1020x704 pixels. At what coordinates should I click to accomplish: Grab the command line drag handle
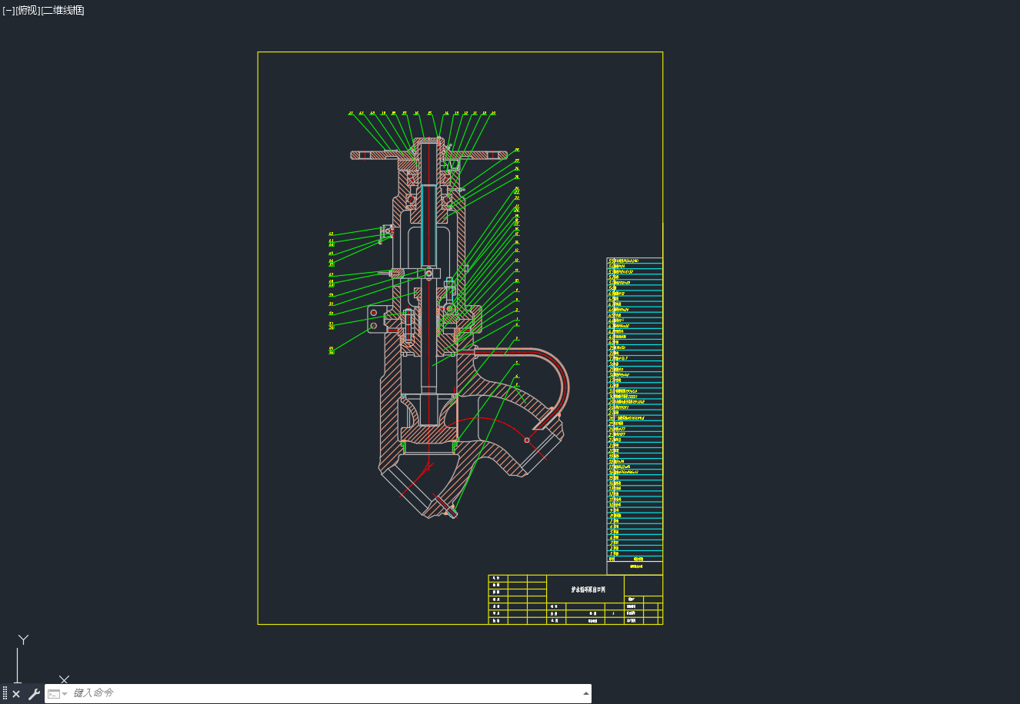point(5,694)
